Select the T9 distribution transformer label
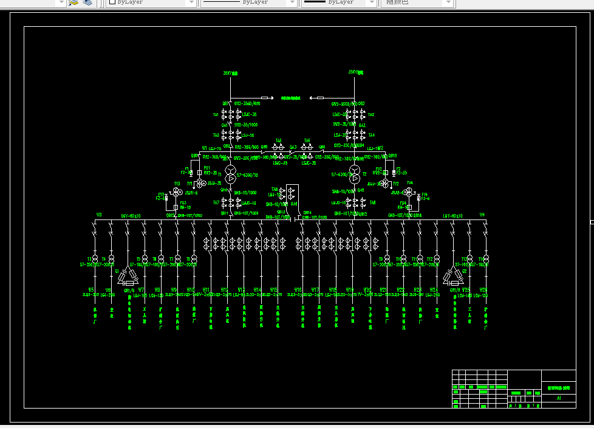Screen dimensions: 594x428 click(x=381, y=260)
